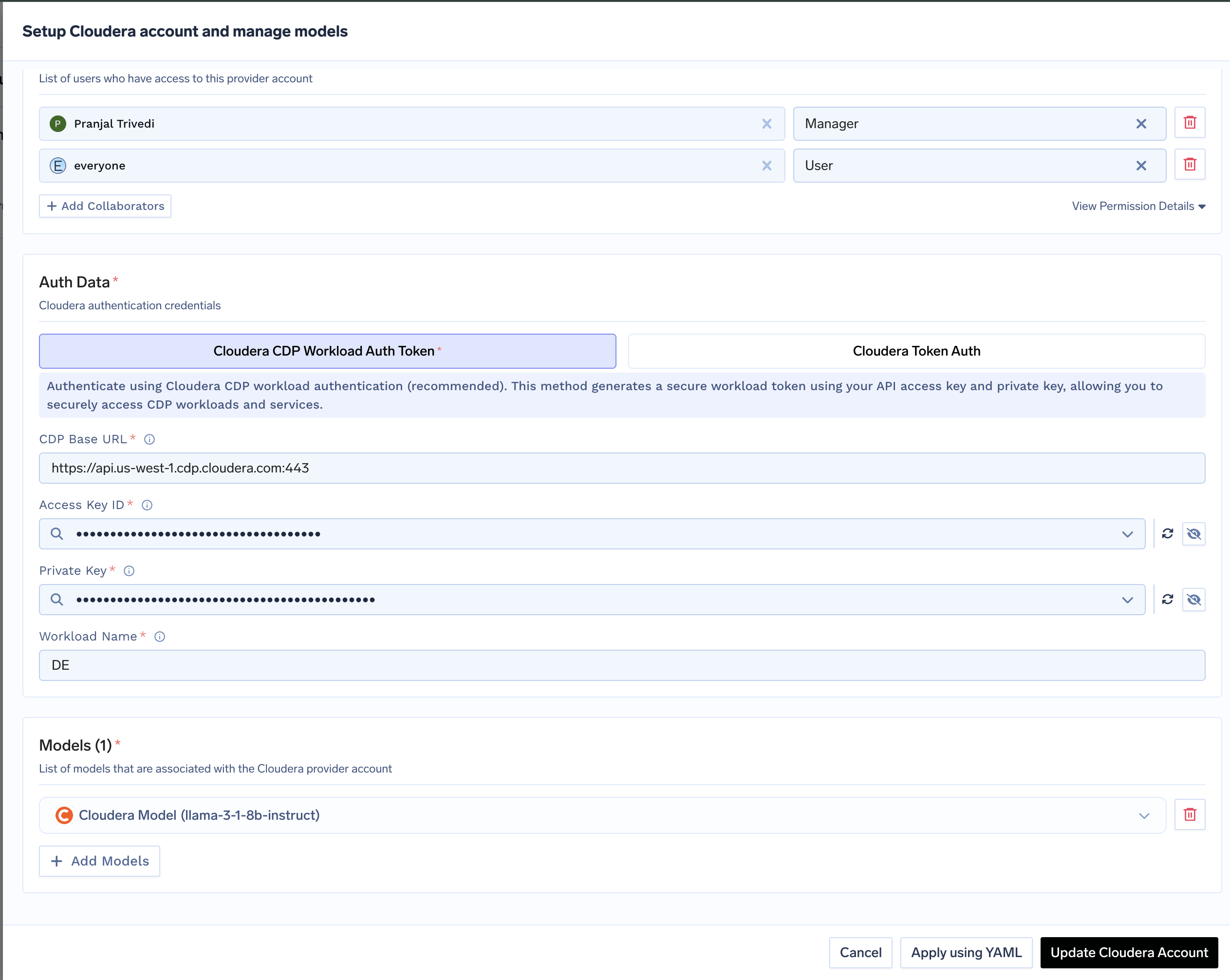The width and height of the screenshot is (1230, 980).
Task: Click the search icon in the Private Key field
Action: tap(57, 599)
